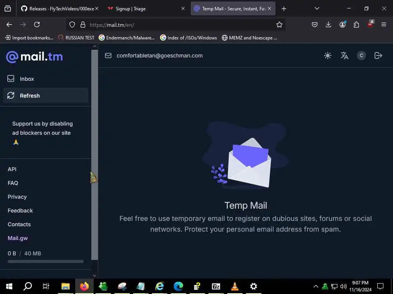Open a new browser tab
This screenshot has width=393, height=294.
click(x=284, y=9)
